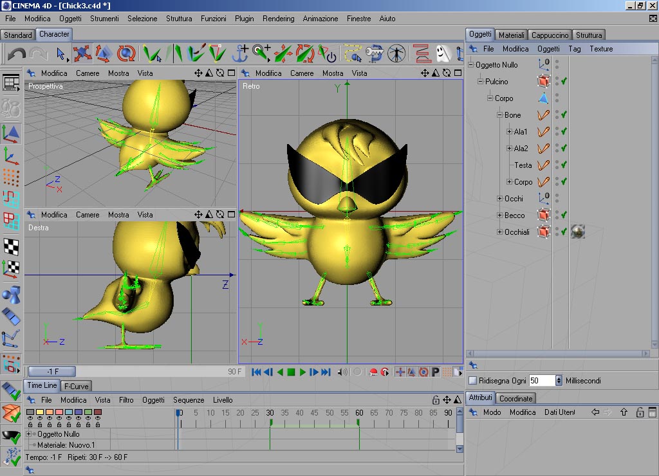
Task: Activate the Rotate tool icon
Action: point(125,53)
